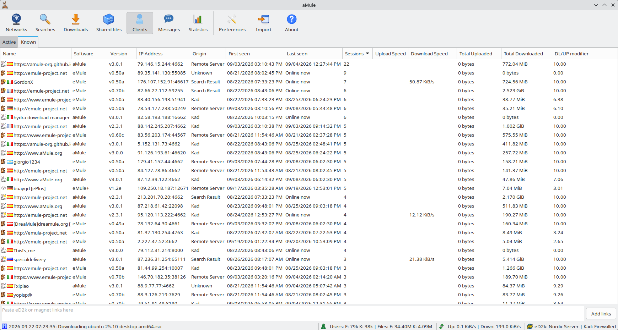Image resolution: width=618 pixels, height=330 pixels.
Task: Click the 5.414 GiB total downloaded cell
Action: pos(513,259)
